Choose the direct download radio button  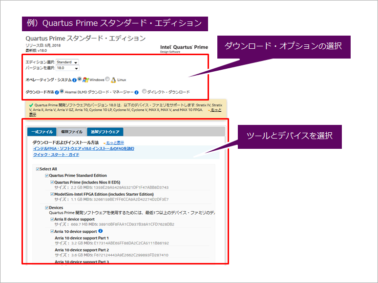click(x=144, y=91)
